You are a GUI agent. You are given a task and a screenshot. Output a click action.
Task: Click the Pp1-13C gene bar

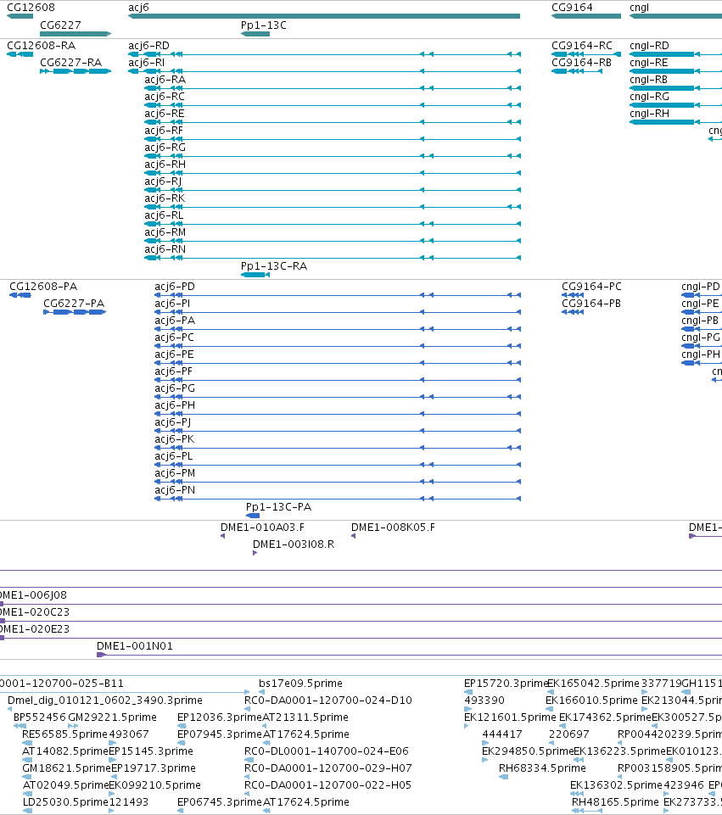coord(255,34)
